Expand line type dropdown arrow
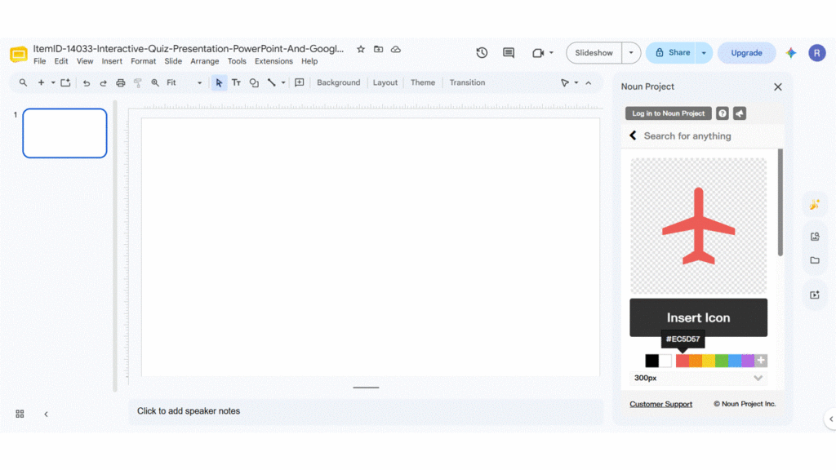The width and height of the screenshot is (836, 470). tap(283, 82)
